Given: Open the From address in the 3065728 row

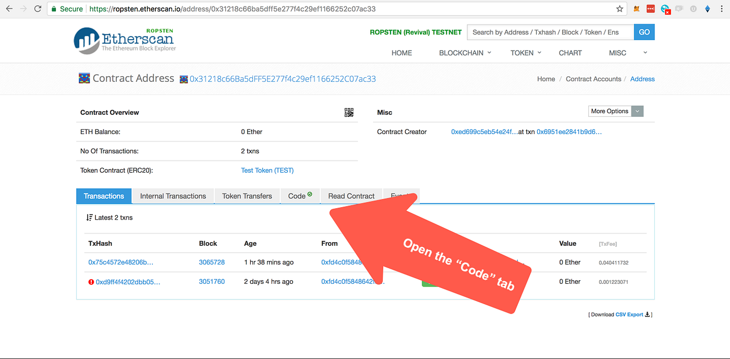Looking at the screenshot, I should coord(341,262).
